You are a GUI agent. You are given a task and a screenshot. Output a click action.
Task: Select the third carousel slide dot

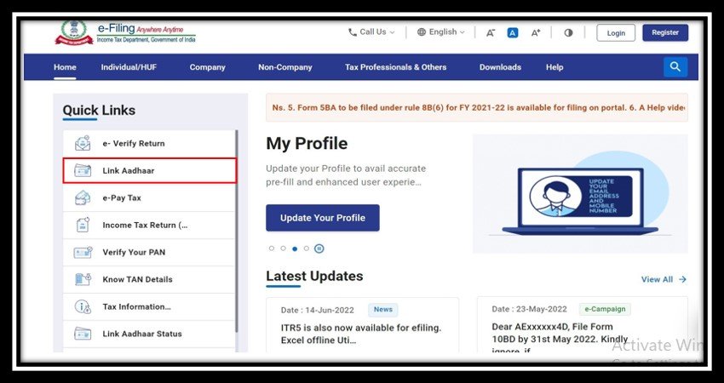(295, 249)
